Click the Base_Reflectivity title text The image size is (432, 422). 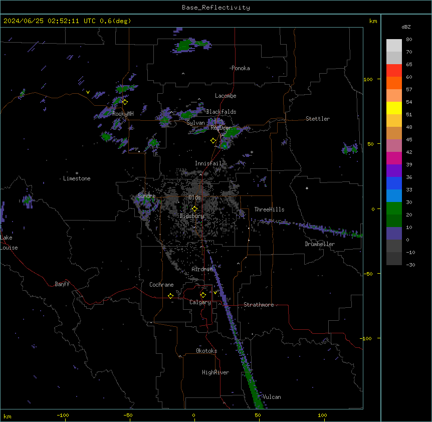click(x=216, y=8)
